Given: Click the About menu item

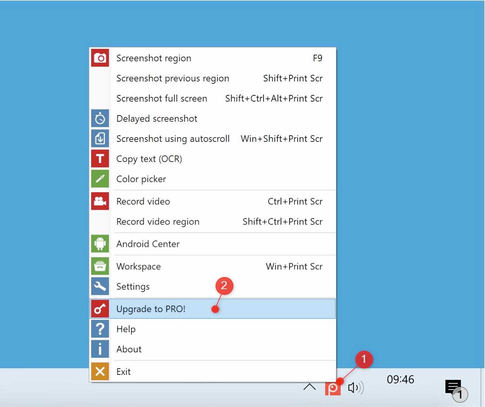Looking at the screenshot, I should tap(129, 349).
